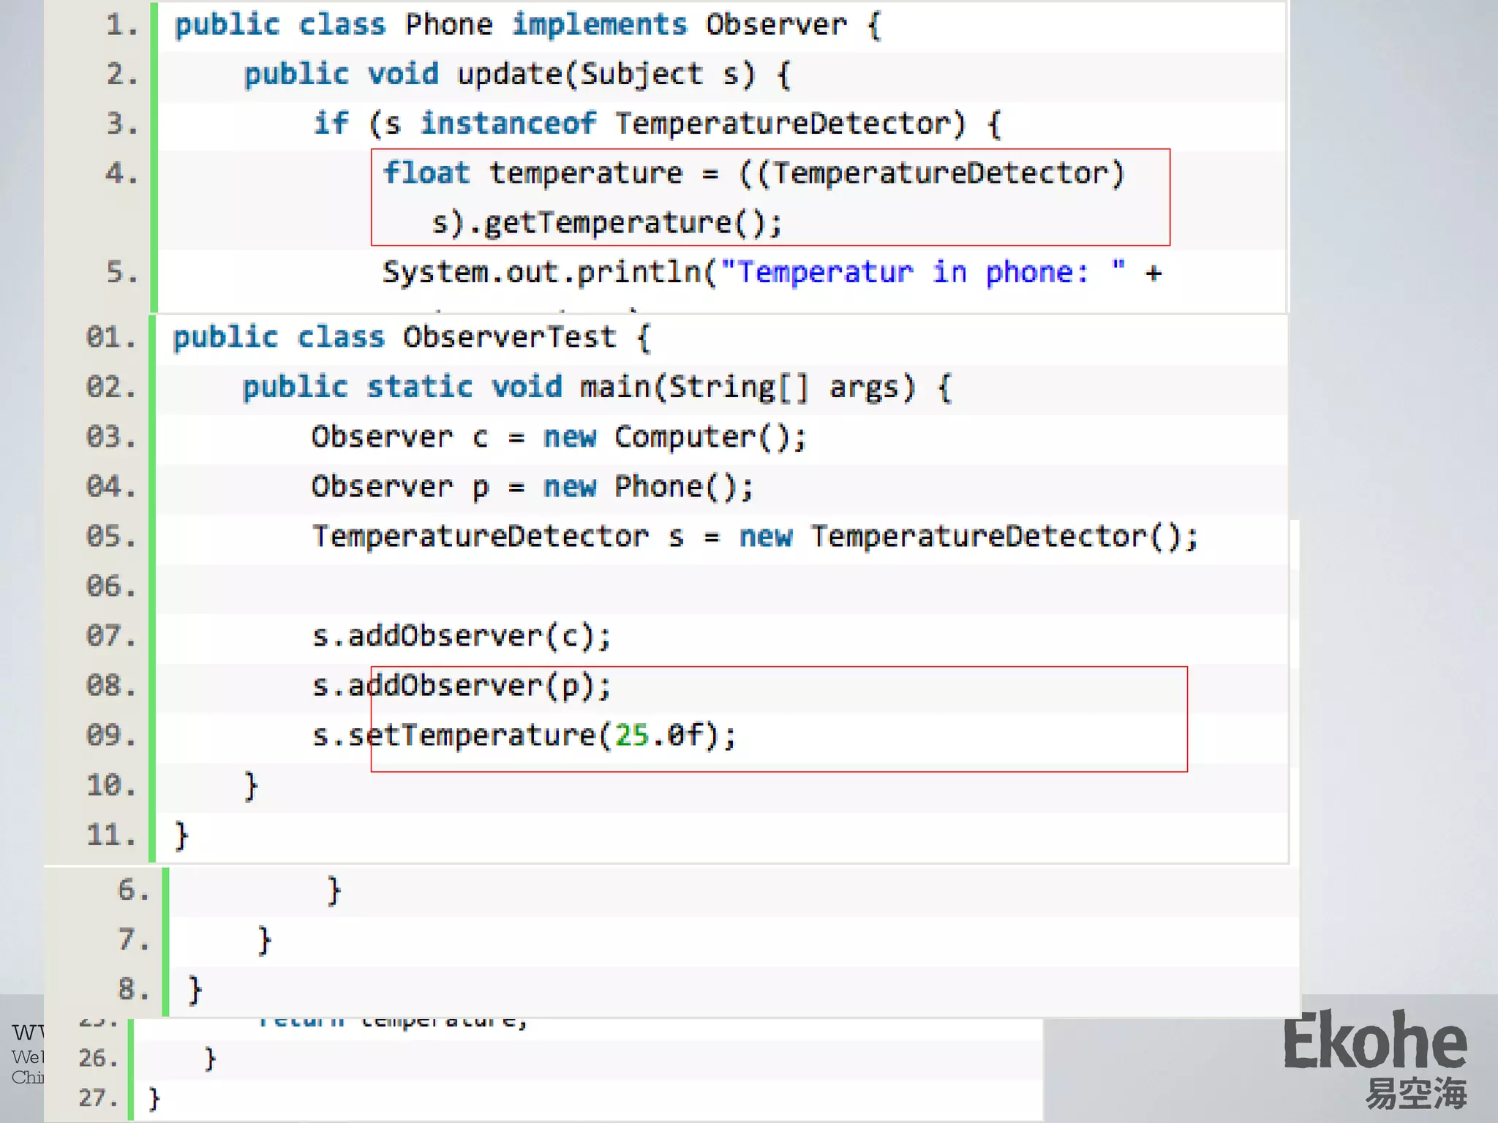Click 'Observer p = new Phone();' line
The height and width of the screenshot is (1123, 1498).
tap(532, 487)
